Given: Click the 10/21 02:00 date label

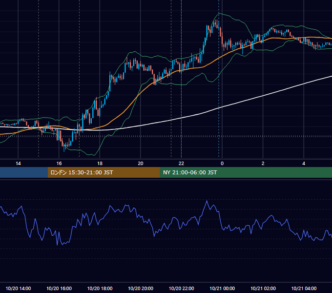Looking at the screenshot, I should pyautogui.click(x=263, y=288).
